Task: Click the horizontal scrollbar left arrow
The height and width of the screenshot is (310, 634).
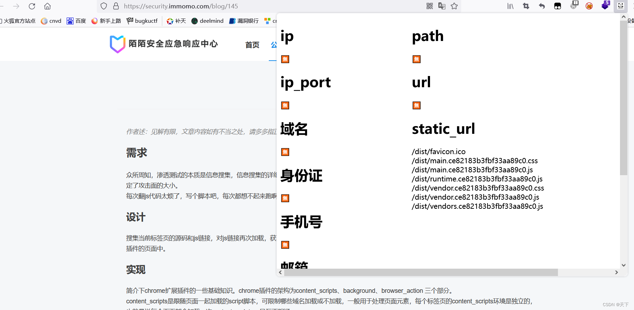Action: [280, 272]
